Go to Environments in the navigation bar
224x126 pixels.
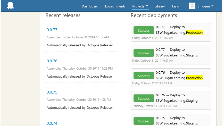click(115, 6)
